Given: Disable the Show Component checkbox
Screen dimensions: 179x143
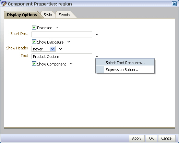Looking at the screenshot, I should tap(34, 64).
